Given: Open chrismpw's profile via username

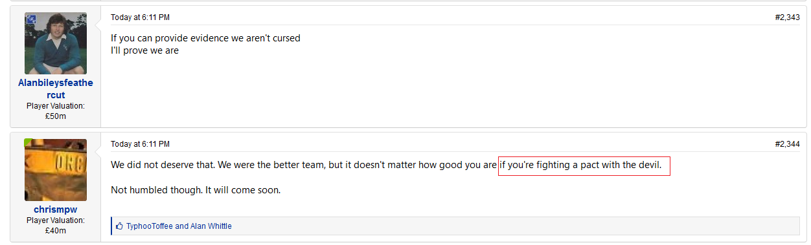Looking at the screenshot, I should pyautogui.click(x=56, y=209).
